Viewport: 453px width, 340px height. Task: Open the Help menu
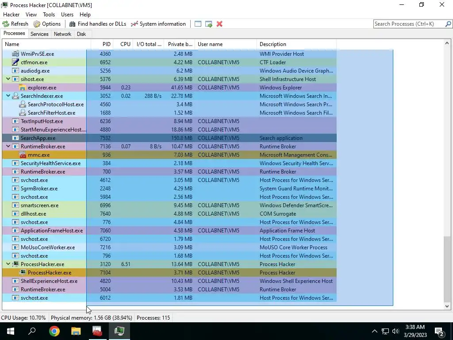(85, 15)
